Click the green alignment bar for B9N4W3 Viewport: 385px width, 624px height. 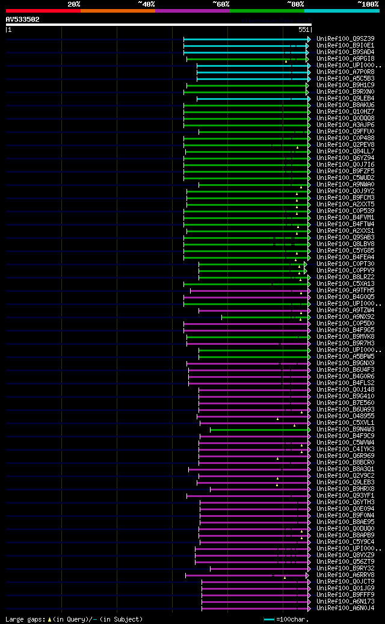[x=260, y=430]
